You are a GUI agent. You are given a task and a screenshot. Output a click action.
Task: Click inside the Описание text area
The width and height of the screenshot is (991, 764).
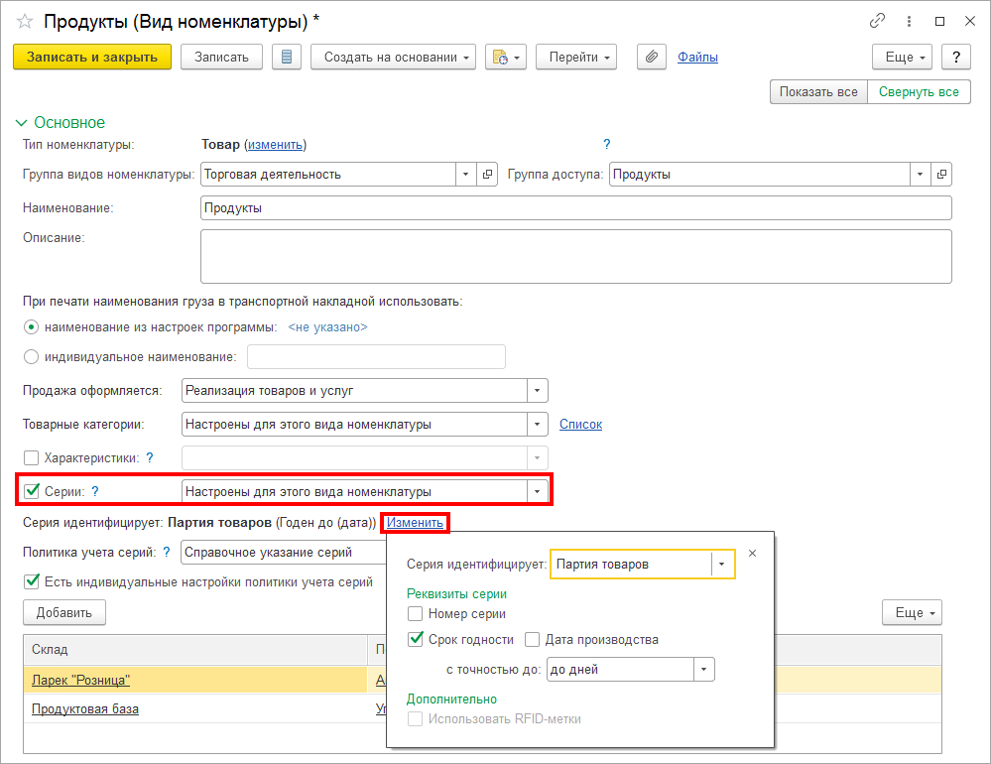(x=575, y=257)
